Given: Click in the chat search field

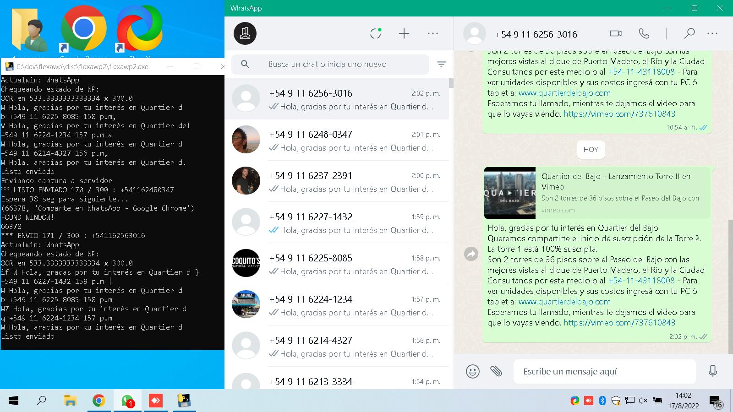Looking at the screenshot, I should point(330,64).
